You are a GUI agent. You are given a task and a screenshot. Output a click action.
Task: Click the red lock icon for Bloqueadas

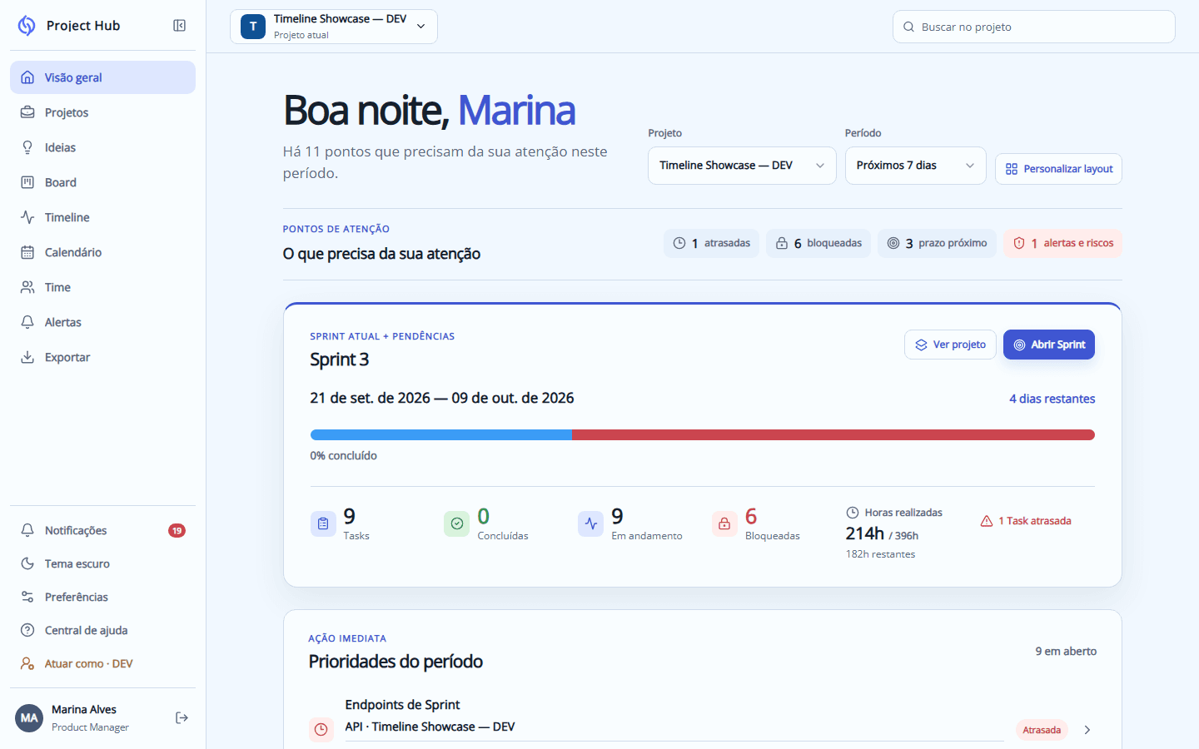point(724,523)
